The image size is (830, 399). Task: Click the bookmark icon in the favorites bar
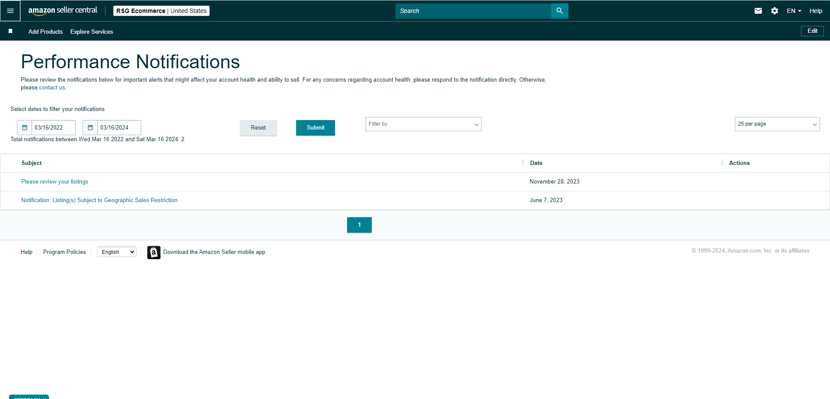point(10,32)
